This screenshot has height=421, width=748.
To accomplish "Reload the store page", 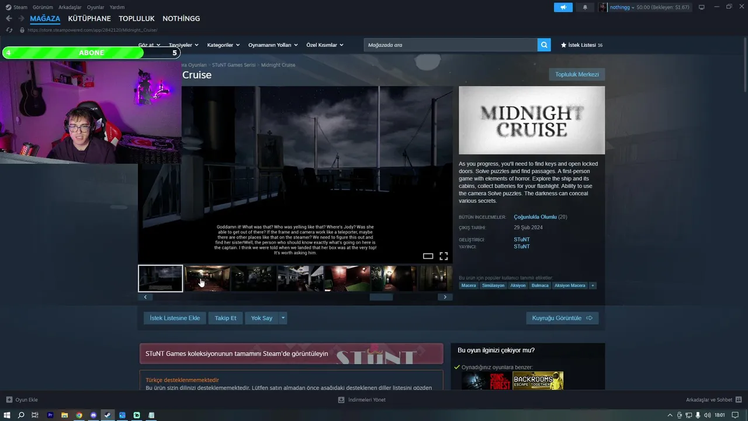I will coord(9,30).
